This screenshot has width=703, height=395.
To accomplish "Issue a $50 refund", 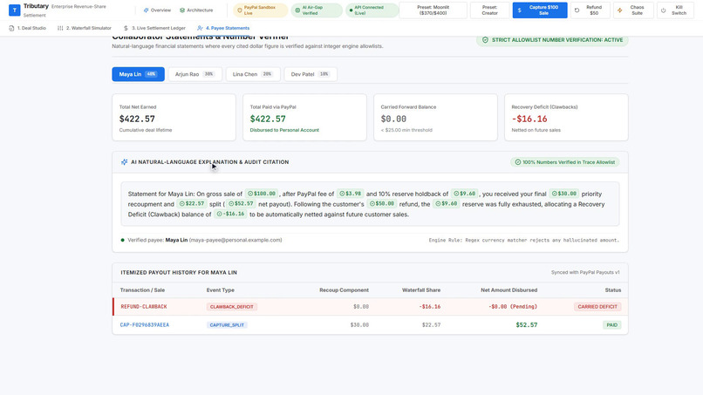I will coord(590,10).
